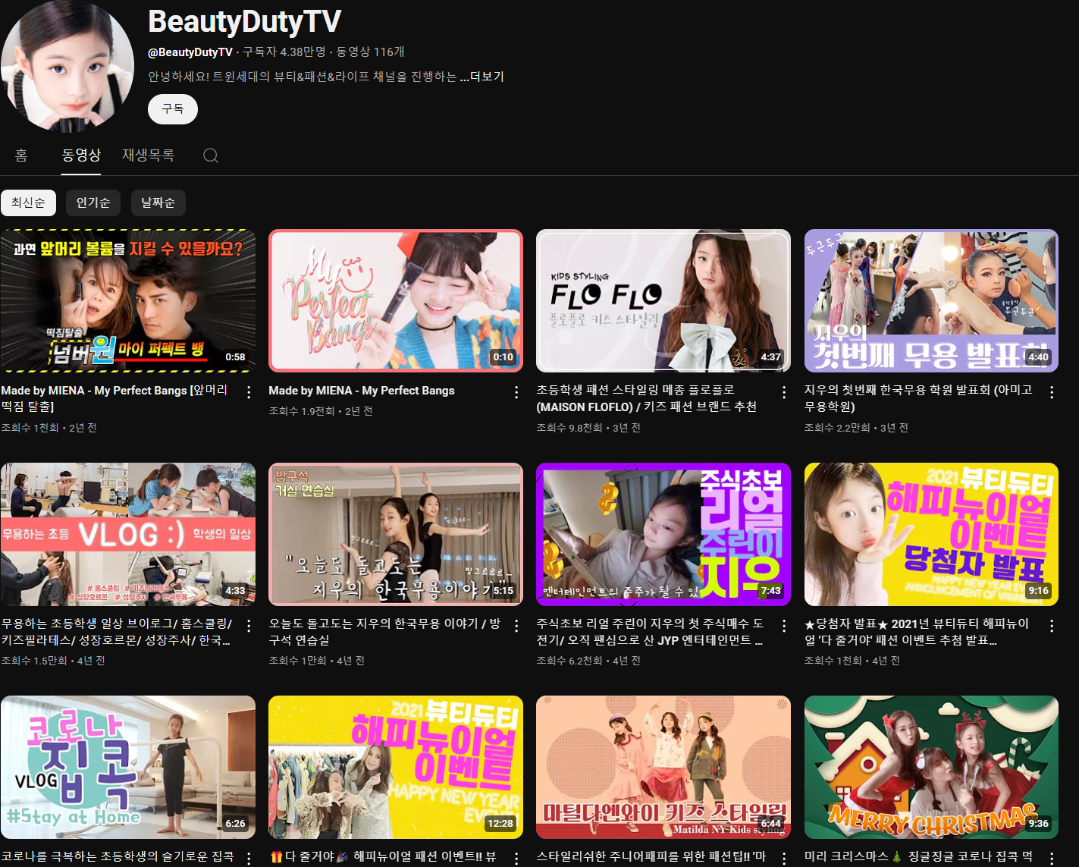Open the 12:28 해피뉴이얼 이벤트 thumbnail

click(x=396, y=767)
